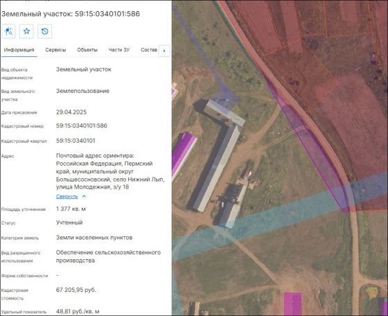Click the locate-on-map icon button
This screenshot has height=316, width=388.
coord(8,31)
